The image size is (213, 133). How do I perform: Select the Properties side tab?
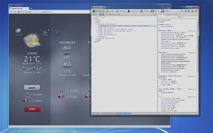pyautogui.click(x=168, y=14)
